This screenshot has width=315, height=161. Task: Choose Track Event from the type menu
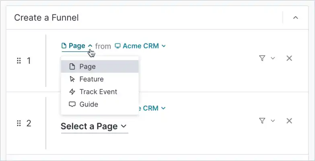(100, 92)
